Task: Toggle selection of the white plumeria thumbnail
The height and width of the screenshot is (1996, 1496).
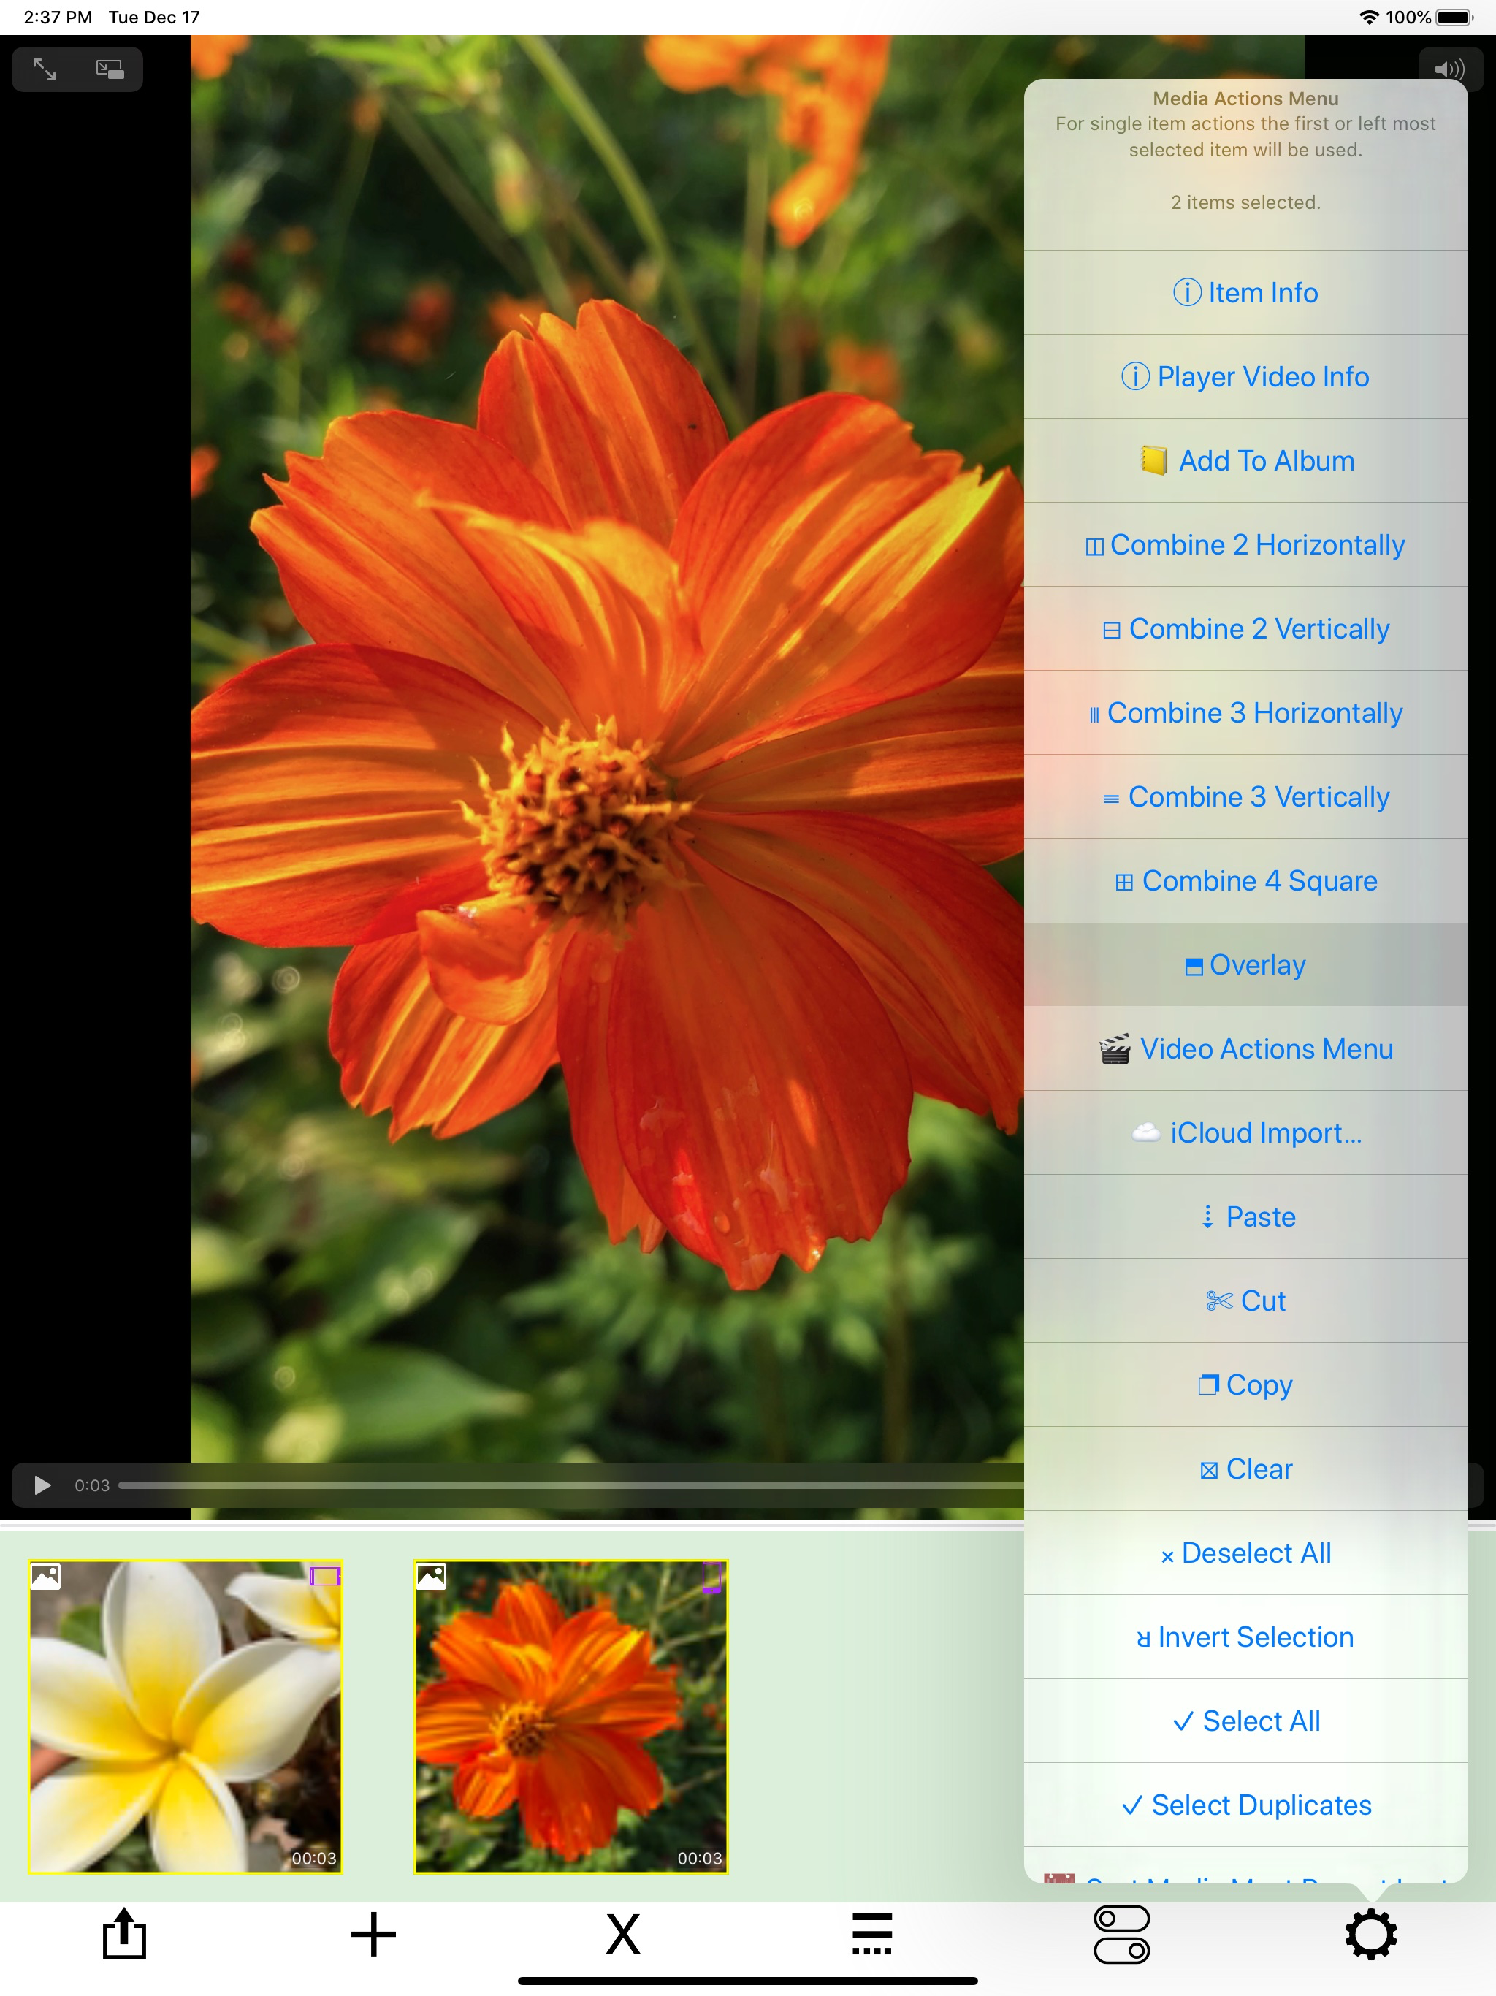Action: click(185, 1716)
